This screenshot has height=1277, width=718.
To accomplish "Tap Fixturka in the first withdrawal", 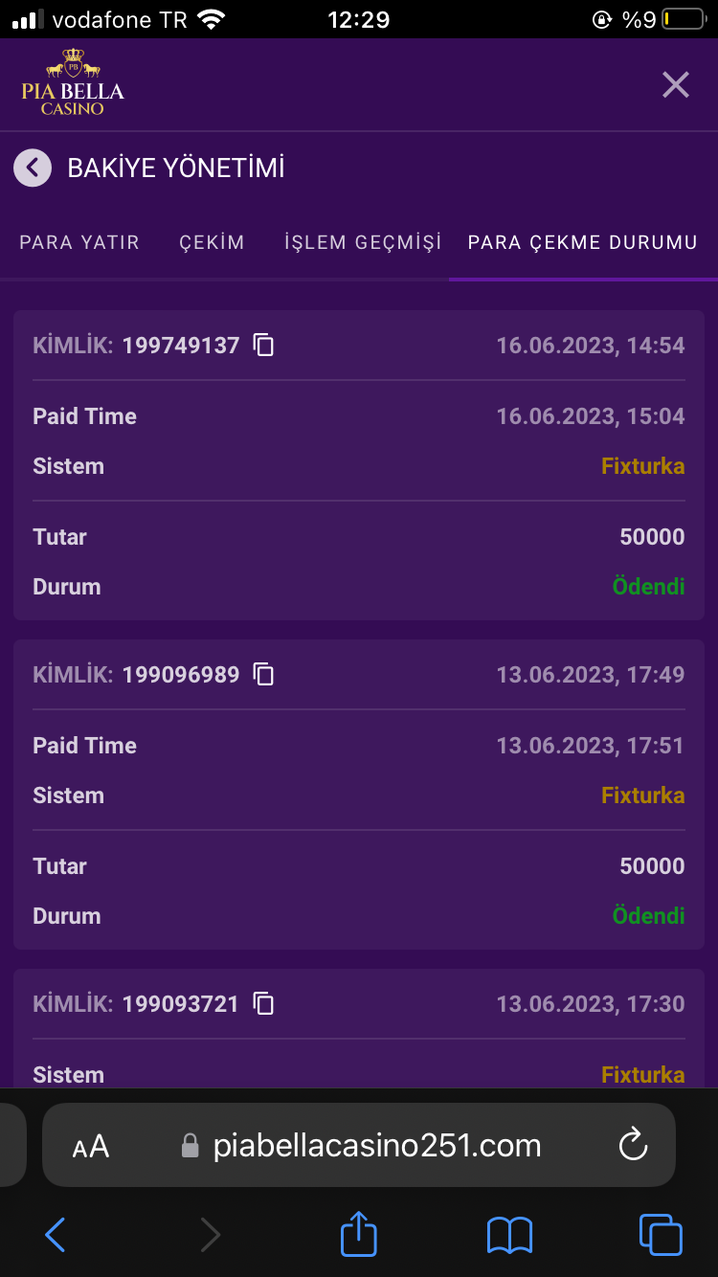I will [642, 467].
